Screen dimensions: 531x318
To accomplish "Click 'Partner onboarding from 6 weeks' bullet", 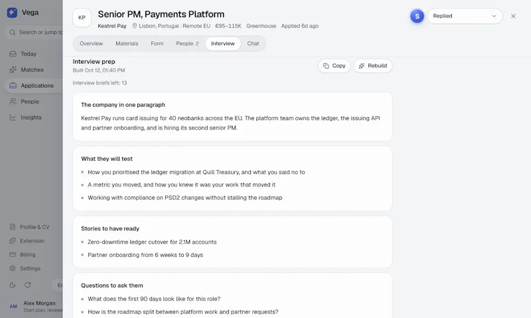I will point(145,255).
